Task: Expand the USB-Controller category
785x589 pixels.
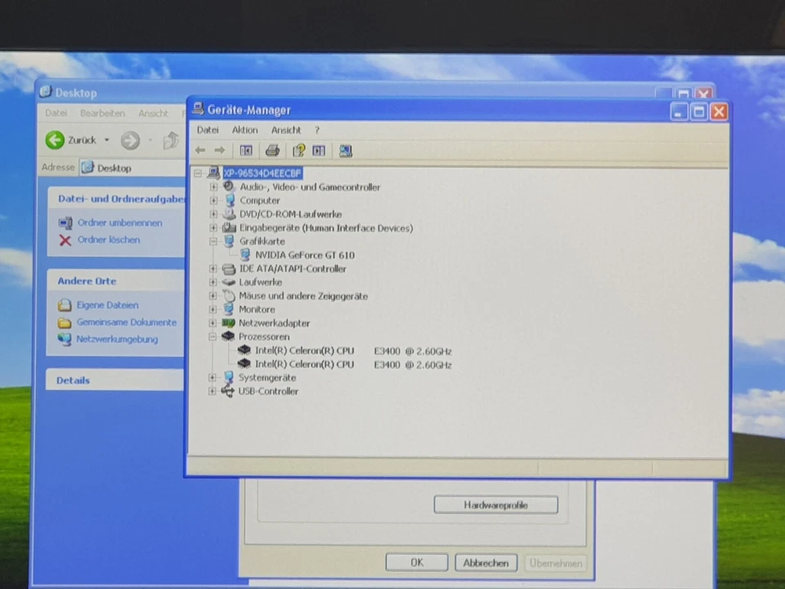Action: (x=213, y=391)
